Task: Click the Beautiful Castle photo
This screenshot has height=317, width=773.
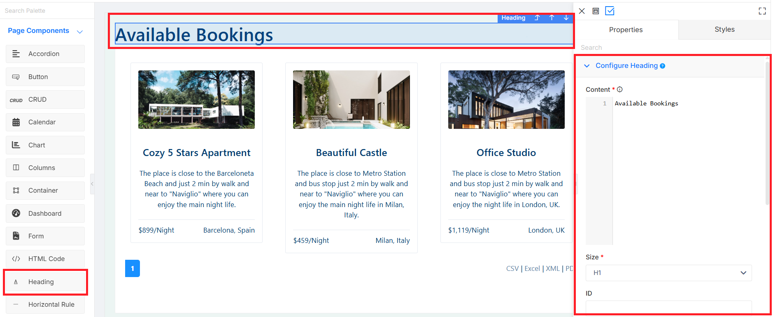Action: 352,100
